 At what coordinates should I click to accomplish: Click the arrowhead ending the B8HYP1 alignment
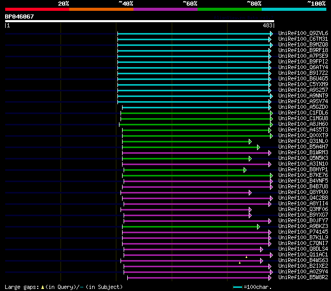coord(245,170)
